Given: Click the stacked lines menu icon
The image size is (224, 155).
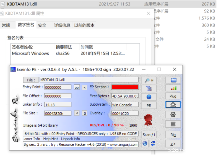Looking at the screenshot, I should coord(173,124).
